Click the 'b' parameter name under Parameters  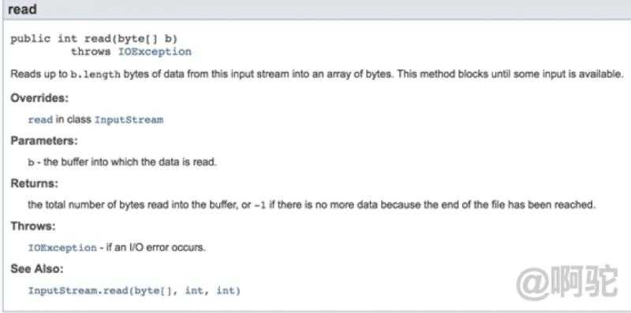click(31, 162)
